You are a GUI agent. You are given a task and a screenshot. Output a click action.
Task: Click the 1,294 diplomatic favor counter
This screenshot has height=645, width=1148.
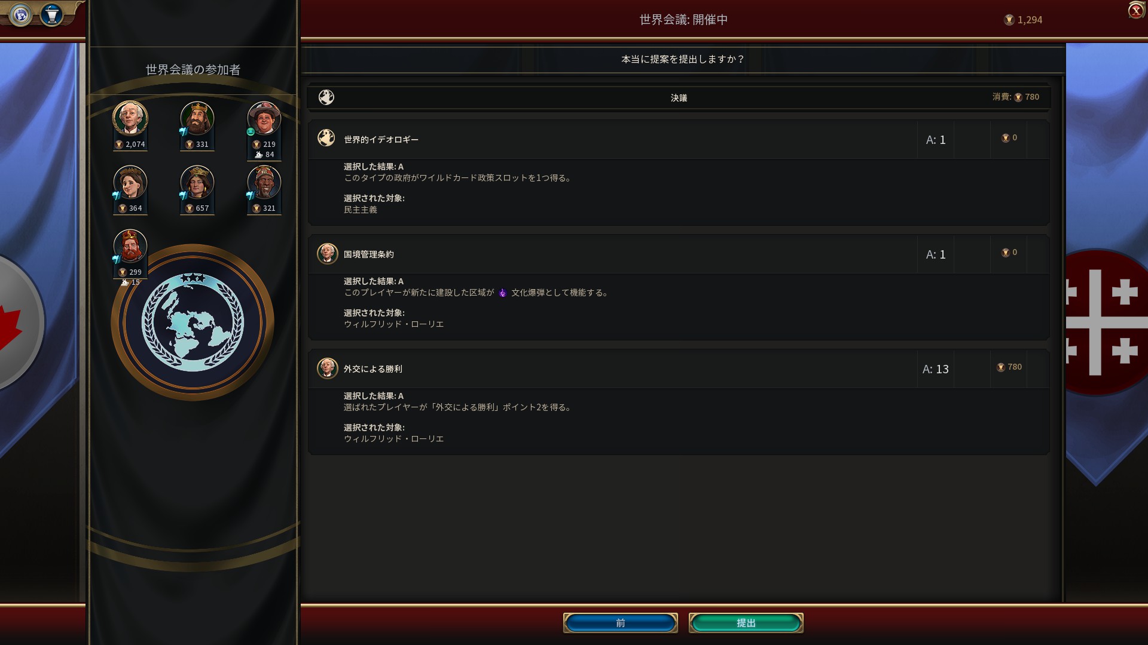pyautogui.click(x=1023, y=20)
